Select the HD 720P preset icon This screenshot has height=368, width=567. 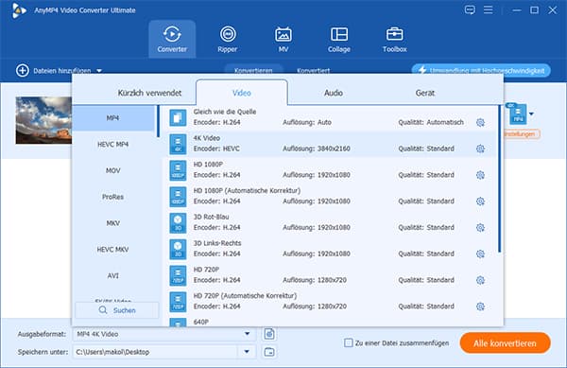pos(178,275)
